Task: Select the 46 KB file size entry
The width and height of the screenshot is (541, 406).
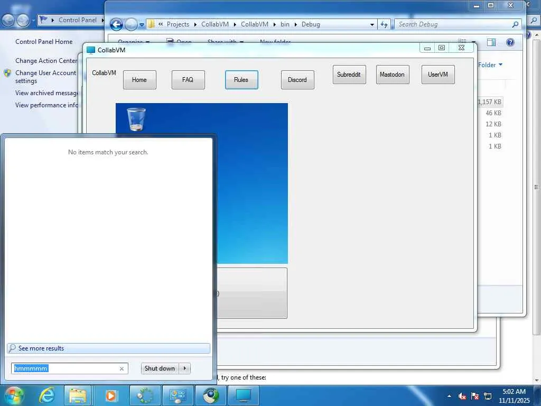Action: coord(493,113)
